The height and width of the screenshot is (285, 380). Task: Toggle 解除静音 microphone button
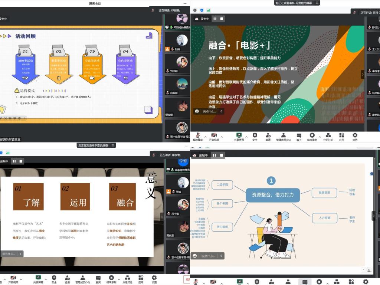click(197, 137)
